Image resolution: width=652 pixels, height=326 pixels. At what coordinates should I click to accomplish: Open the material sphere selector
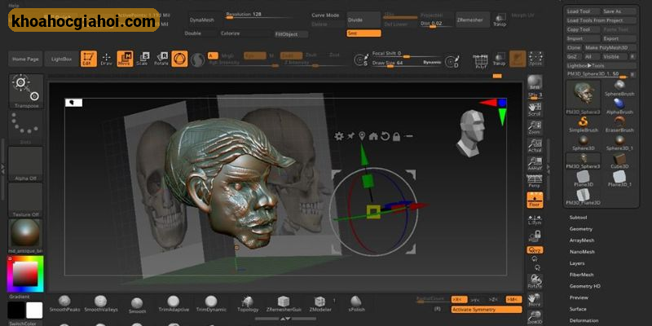tap(26, 235)
